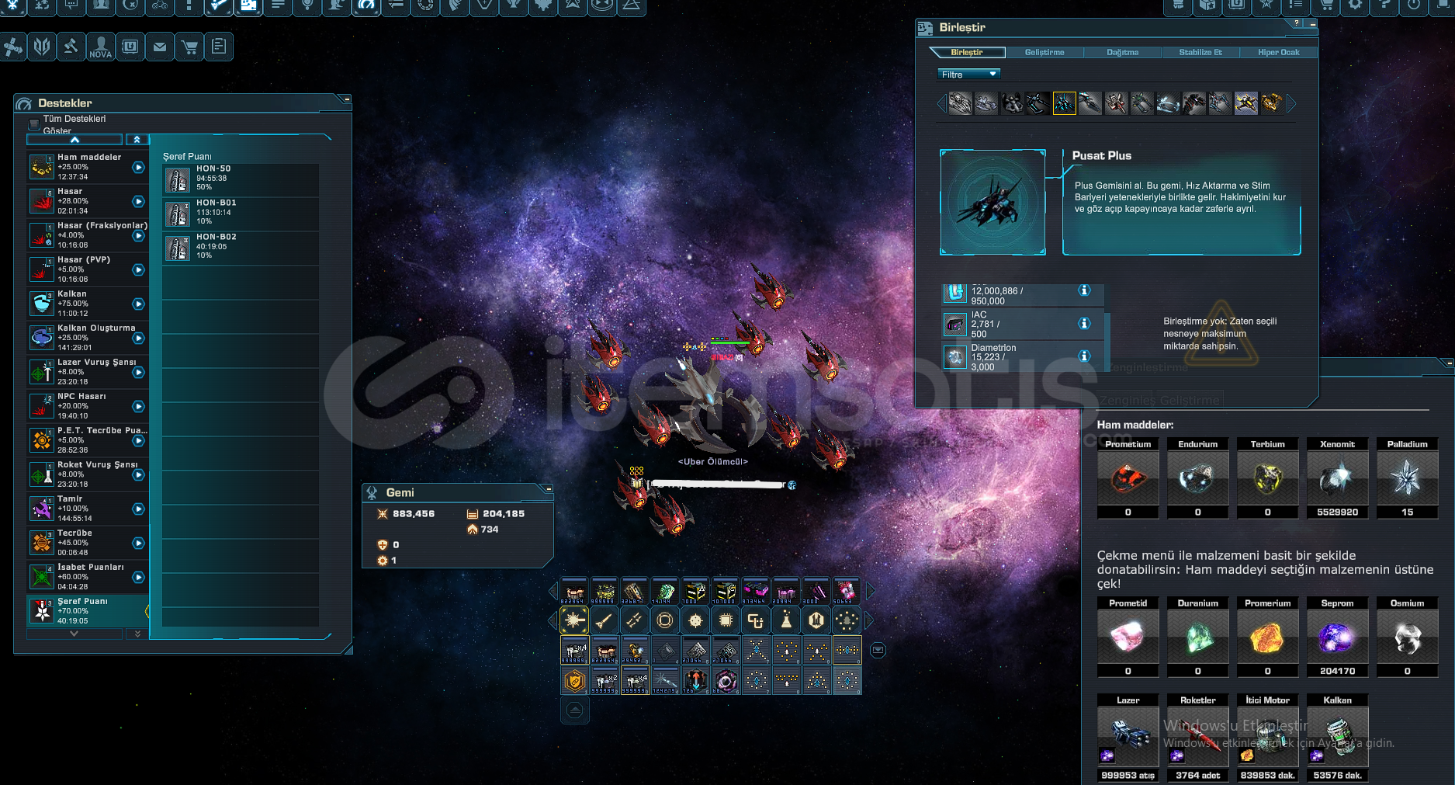Select the golden ship thumbnail in list
Screen dimensions: 1455x785
point(1272,103)
